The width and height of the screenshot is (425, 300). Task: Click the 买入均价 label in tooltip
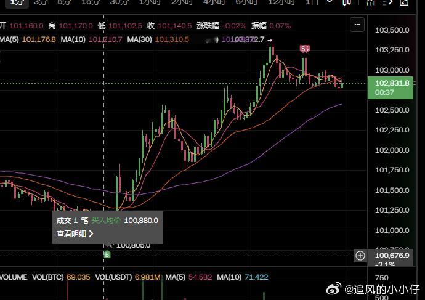point(106,221)
